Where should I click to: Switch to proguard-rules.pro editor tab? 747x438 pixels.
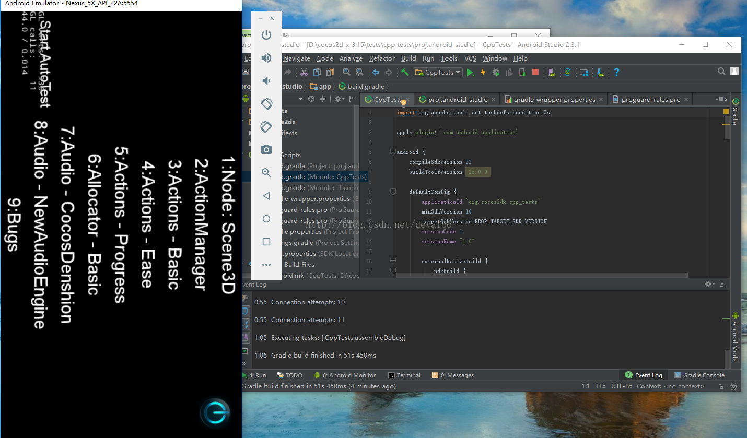650,99
